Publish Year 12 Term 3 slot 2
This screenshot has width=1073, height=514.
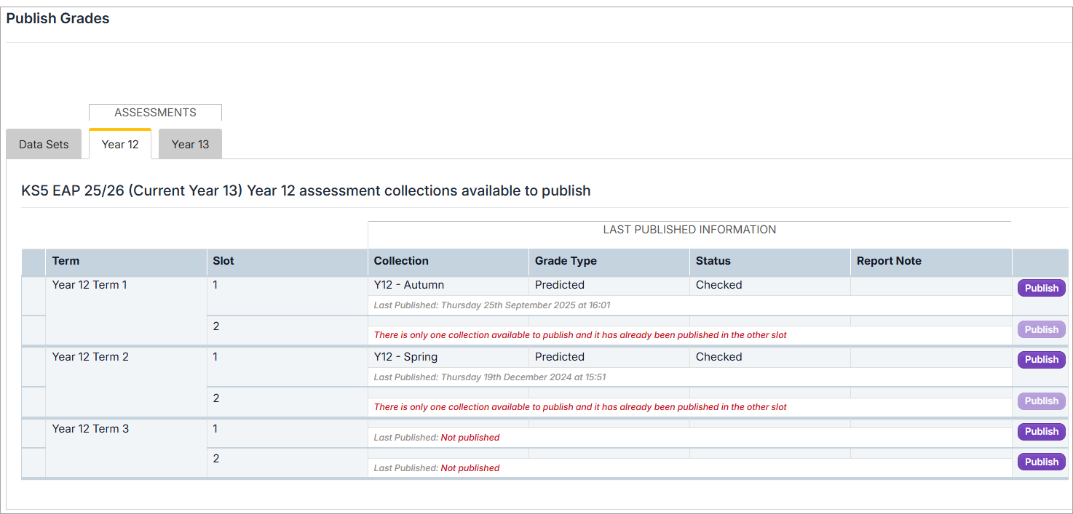coord(1041,462)
